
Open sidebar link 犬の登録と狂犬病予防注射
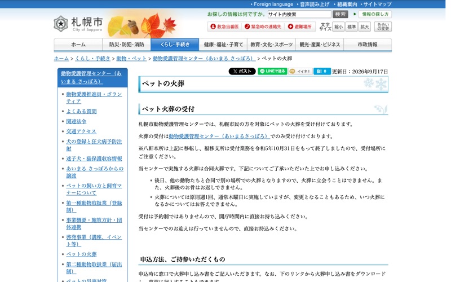coord(94,145)
